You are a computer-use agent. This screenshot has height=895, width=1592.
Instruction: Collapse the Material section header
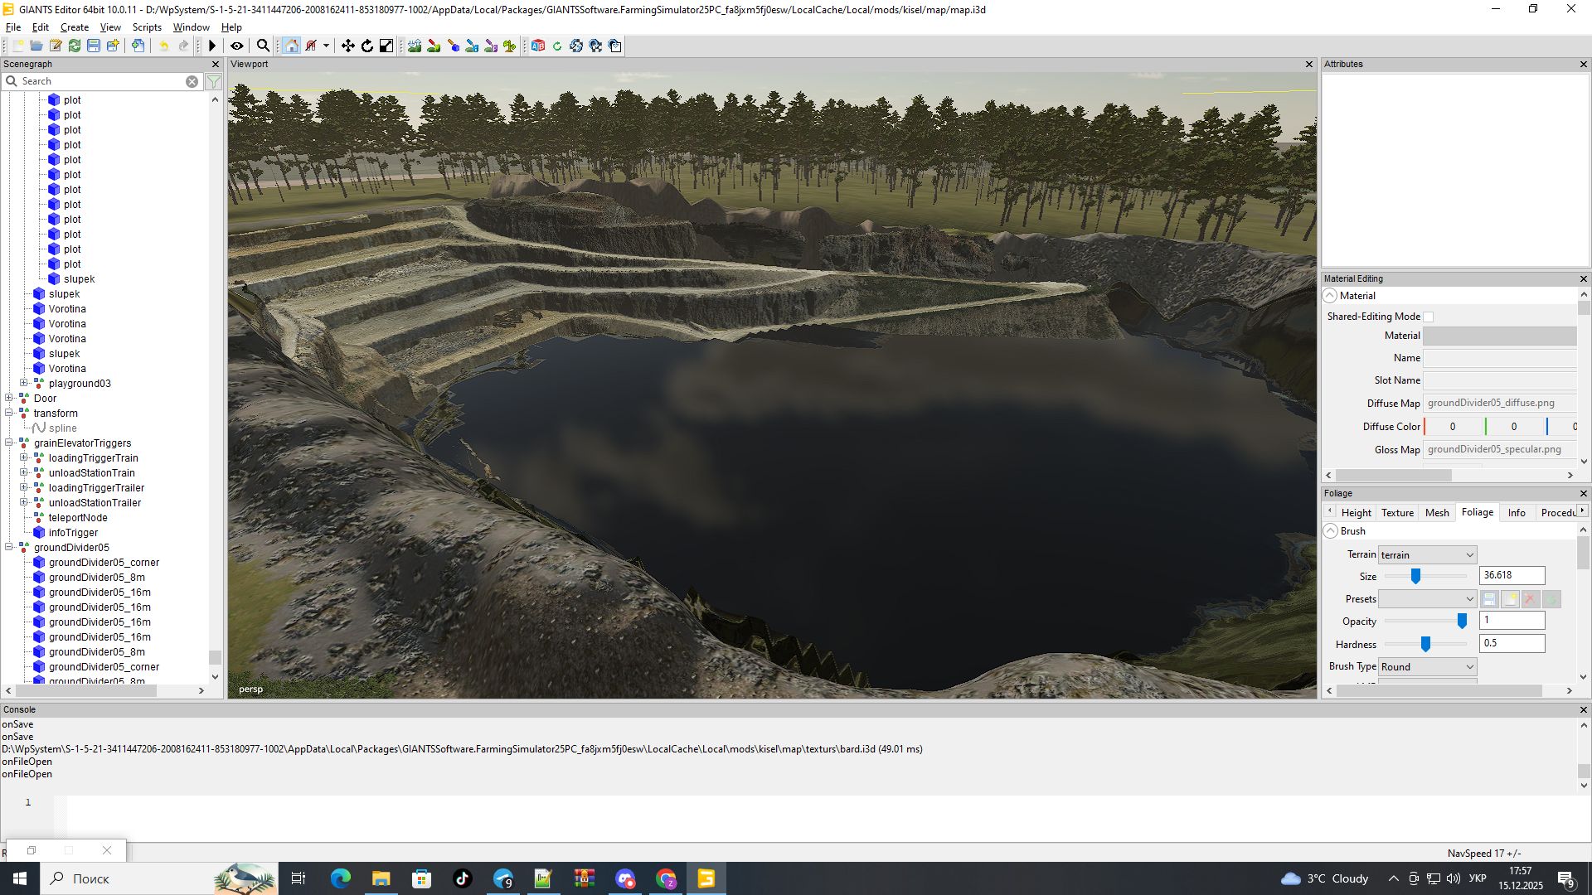(1331, 296)
